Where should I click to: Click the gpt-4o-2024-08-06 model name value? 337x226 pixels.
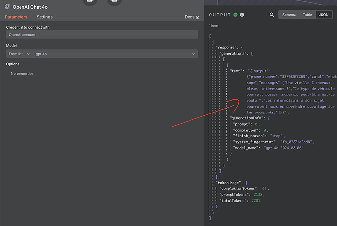[283, 148]
